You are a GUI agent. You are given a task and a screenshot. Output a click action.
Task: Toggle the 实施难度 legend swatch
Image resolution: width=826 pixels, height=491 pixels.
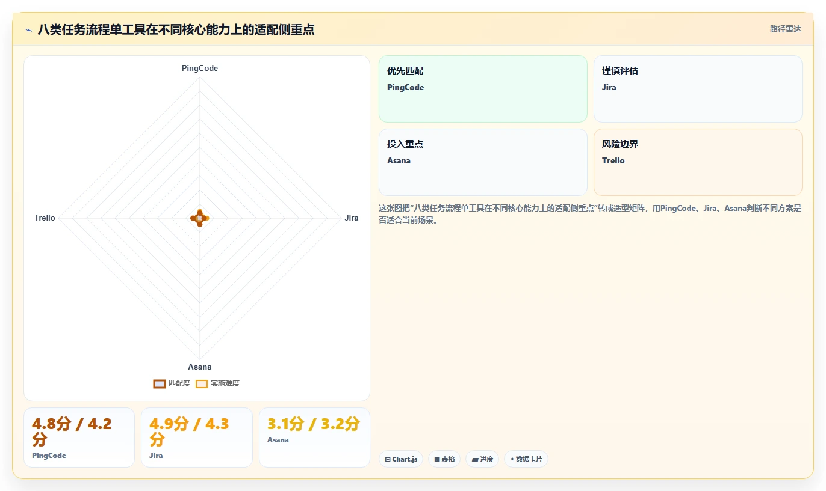point(202,384)
